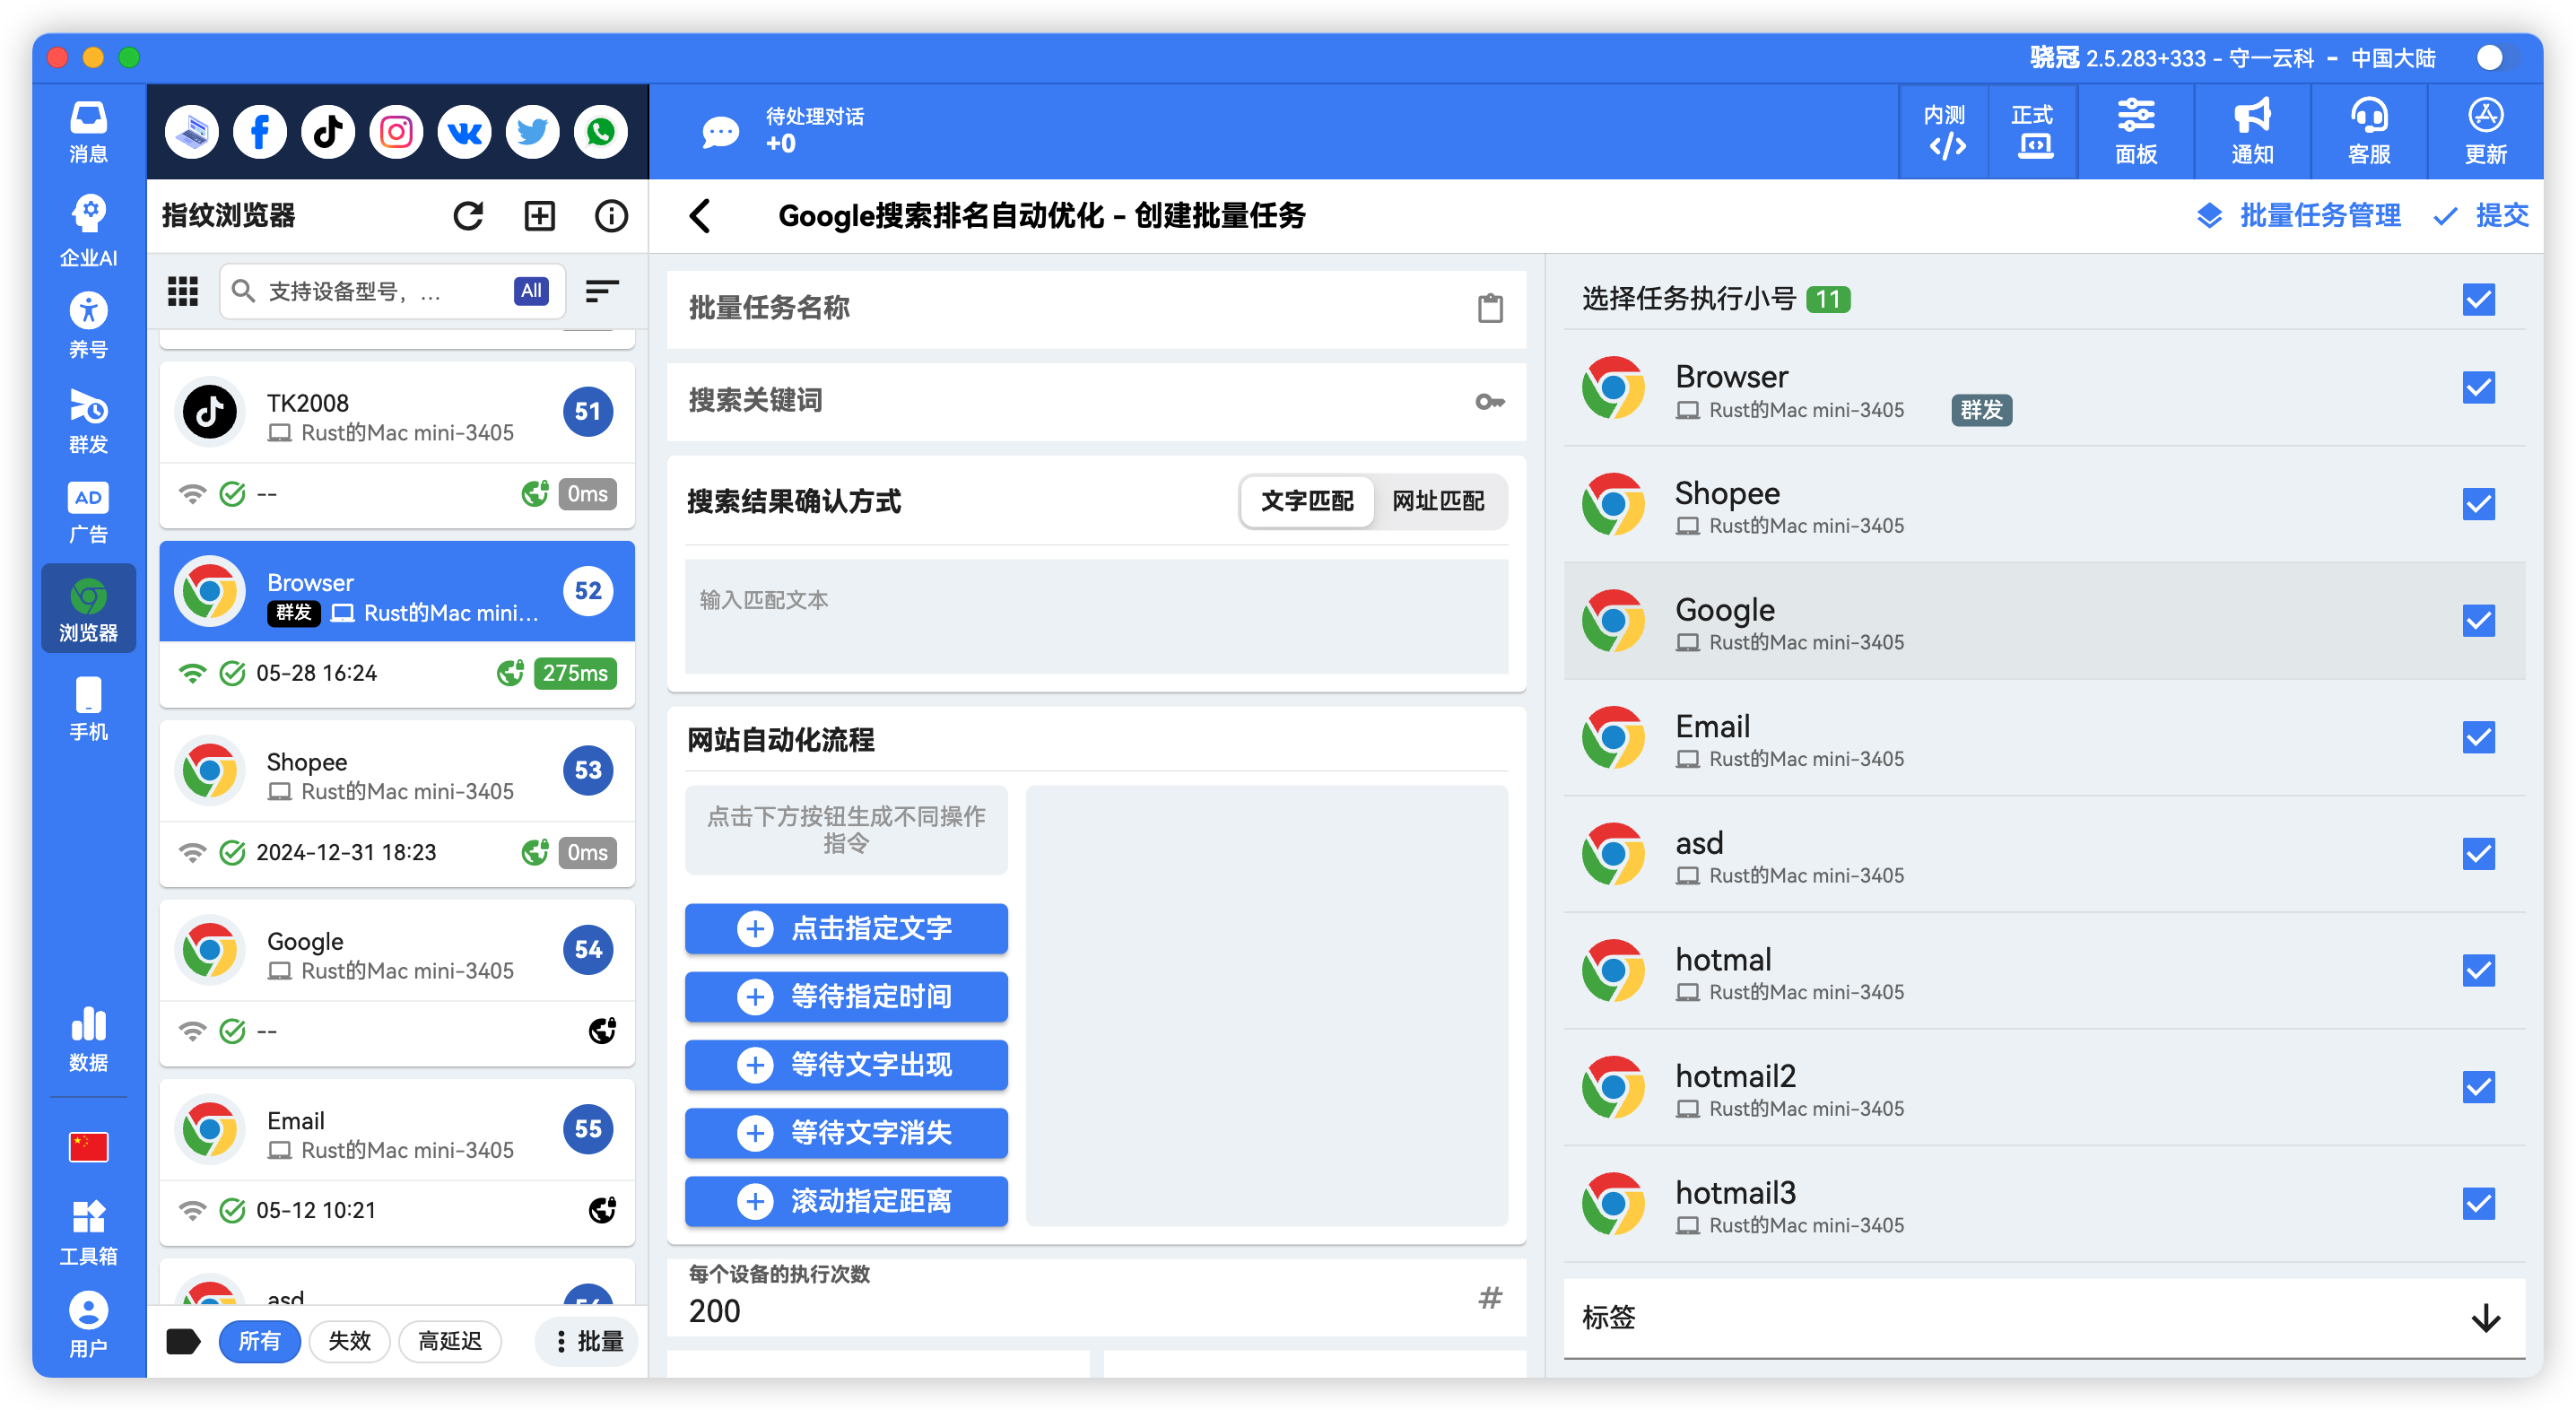Select the TikTok platform icon
Image resolution: width=2576 pixels, height=1410 pixels.
coord(328,131)
